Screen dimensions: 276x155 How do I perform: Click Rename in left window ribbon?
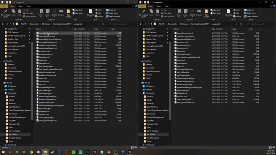click(61, 12)
